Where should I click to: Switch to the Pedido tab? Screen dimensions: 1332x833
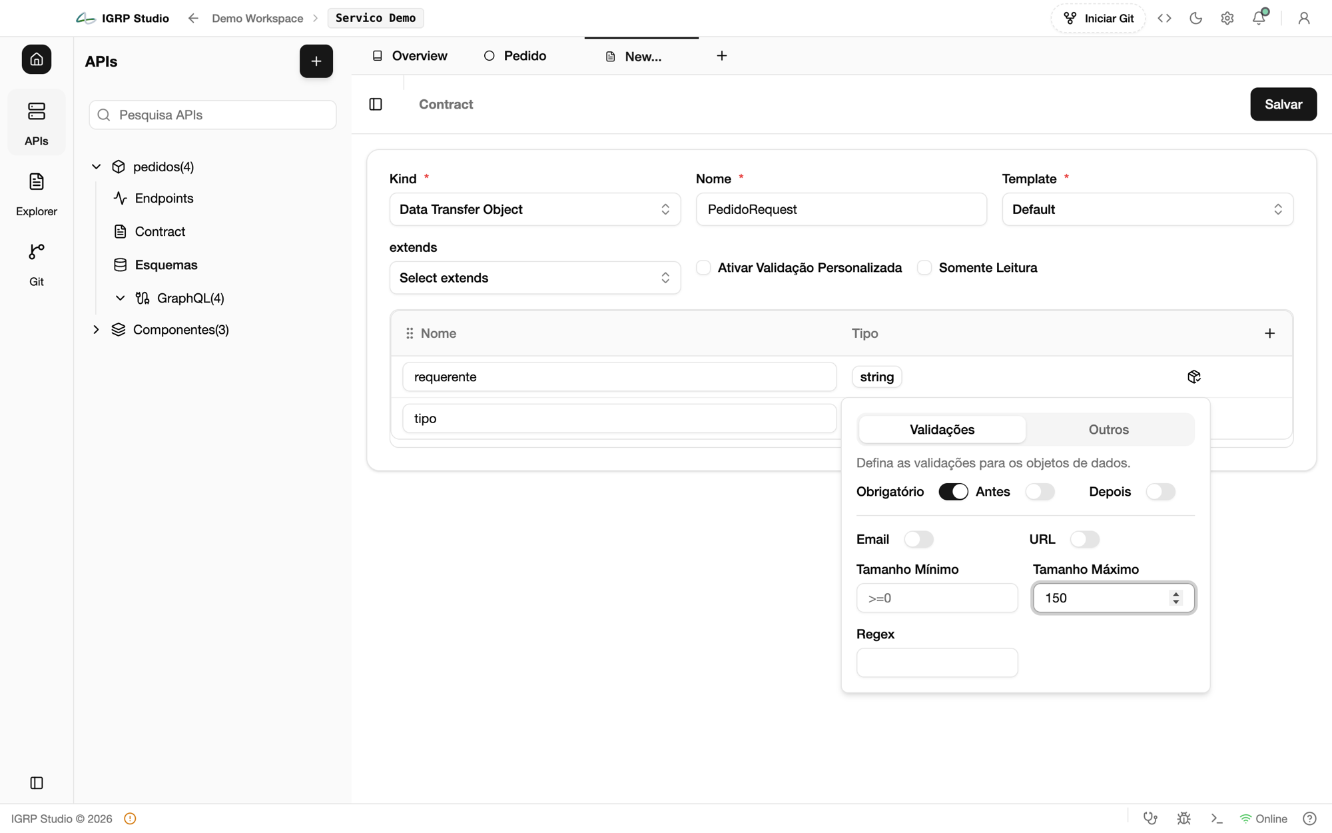515,56
